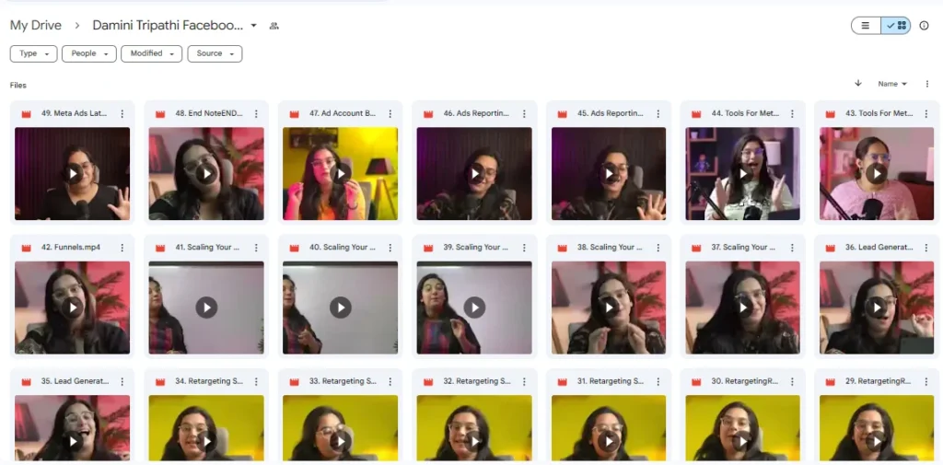Open more options for 29. Retargeting file
The height and width of the screenshot is (465, 943).
926,382
